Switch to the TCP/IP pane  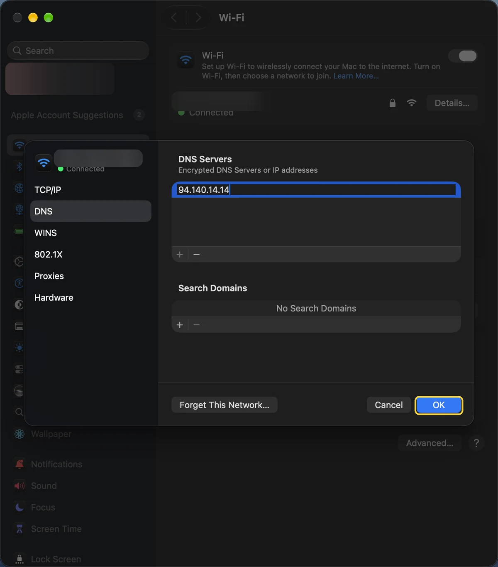pos(90,190)
